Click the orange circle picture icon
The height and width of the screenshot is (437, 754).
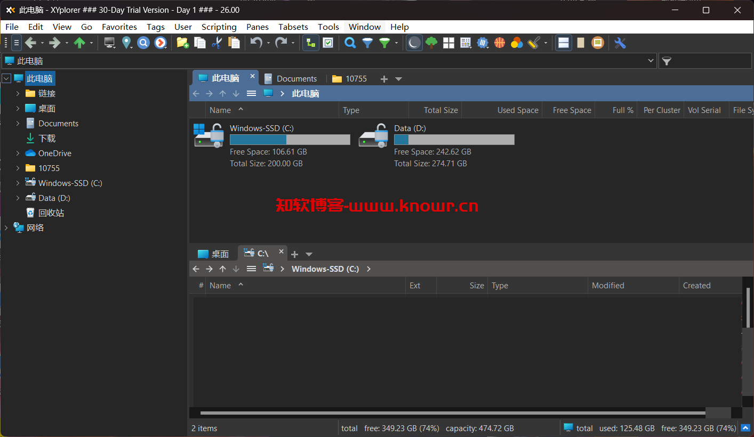coord(598,43)
